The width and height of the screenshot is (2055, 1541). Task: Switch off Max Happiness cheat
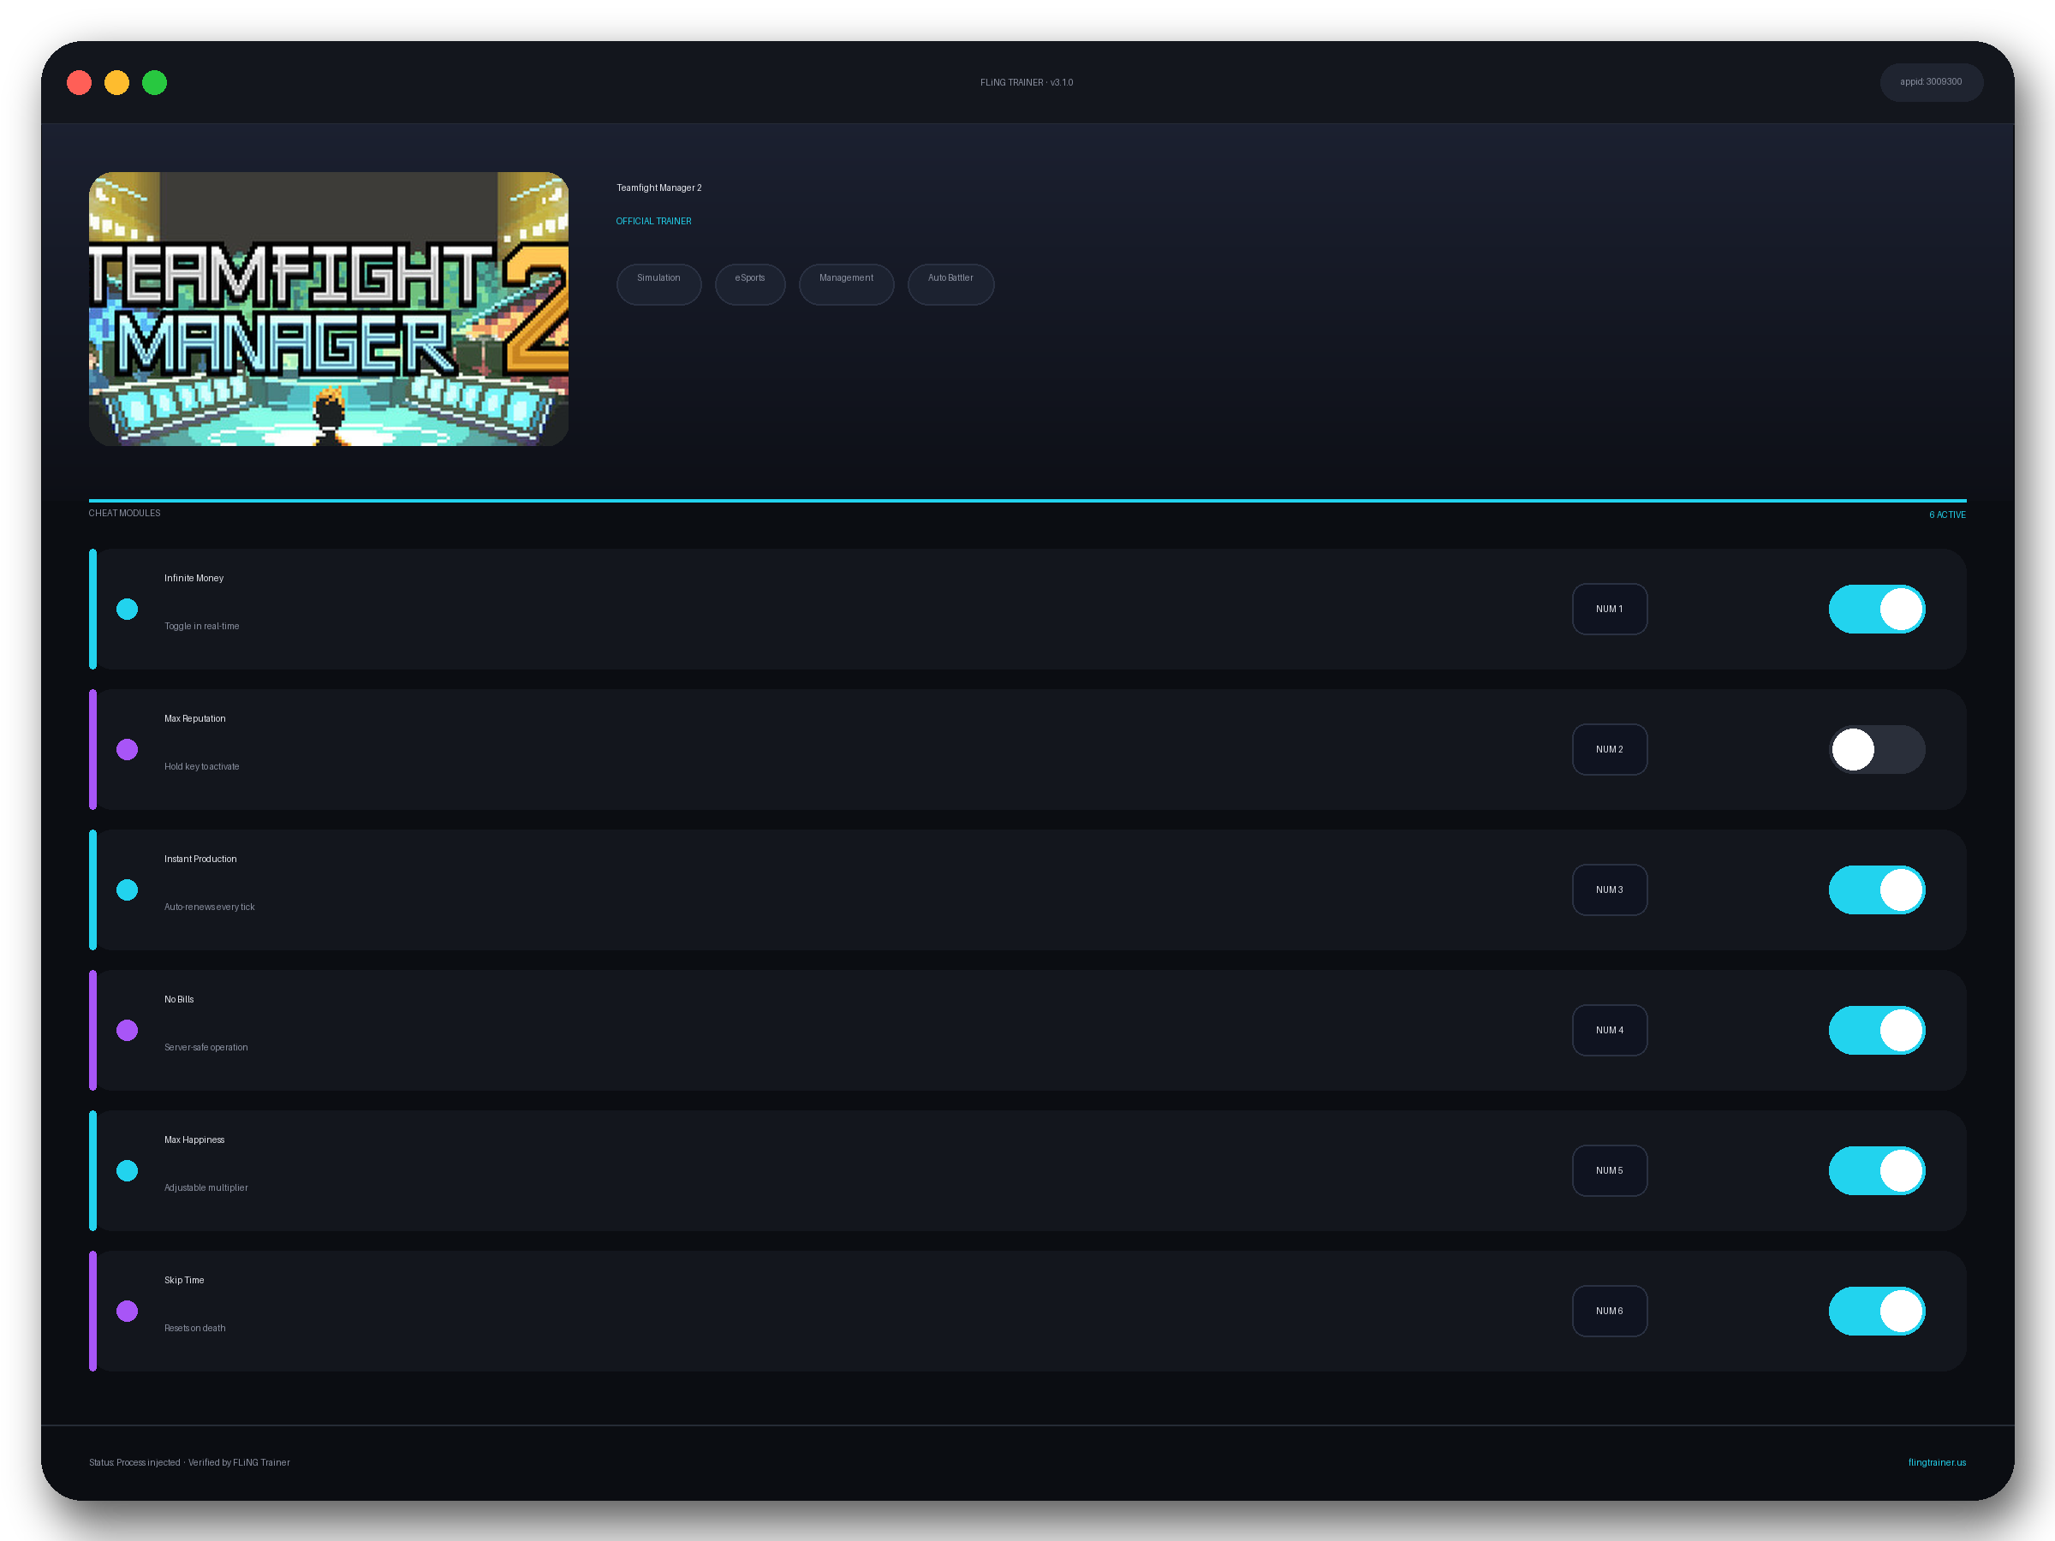[x=1877, y=1170]
